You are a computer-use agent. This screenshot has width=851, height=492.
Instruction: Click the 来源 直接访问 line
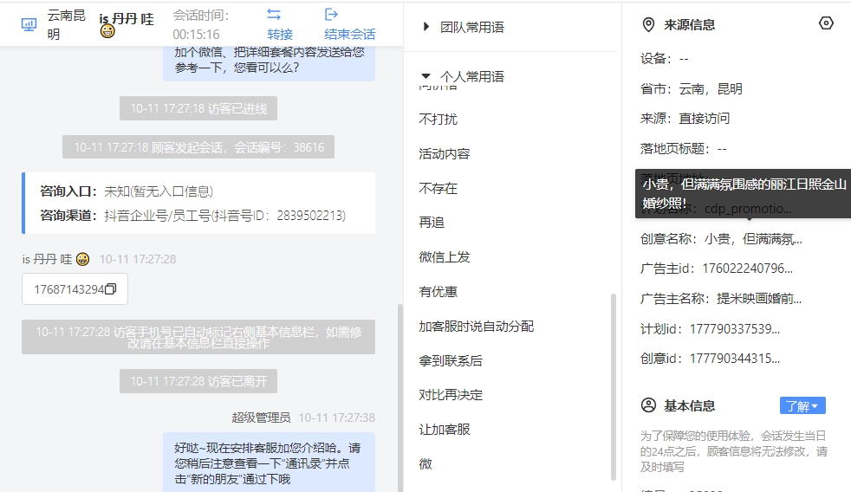click(685, 119)
